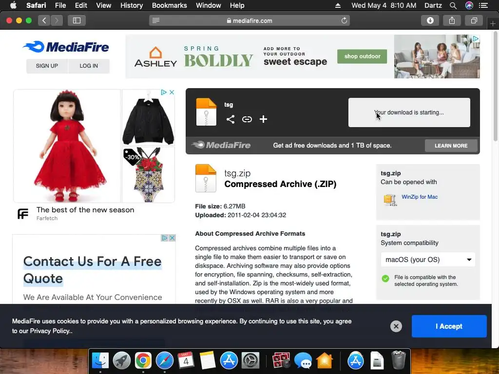Open the View menu
This screenshot has height=374, width=499.
(x=103, y=5)
